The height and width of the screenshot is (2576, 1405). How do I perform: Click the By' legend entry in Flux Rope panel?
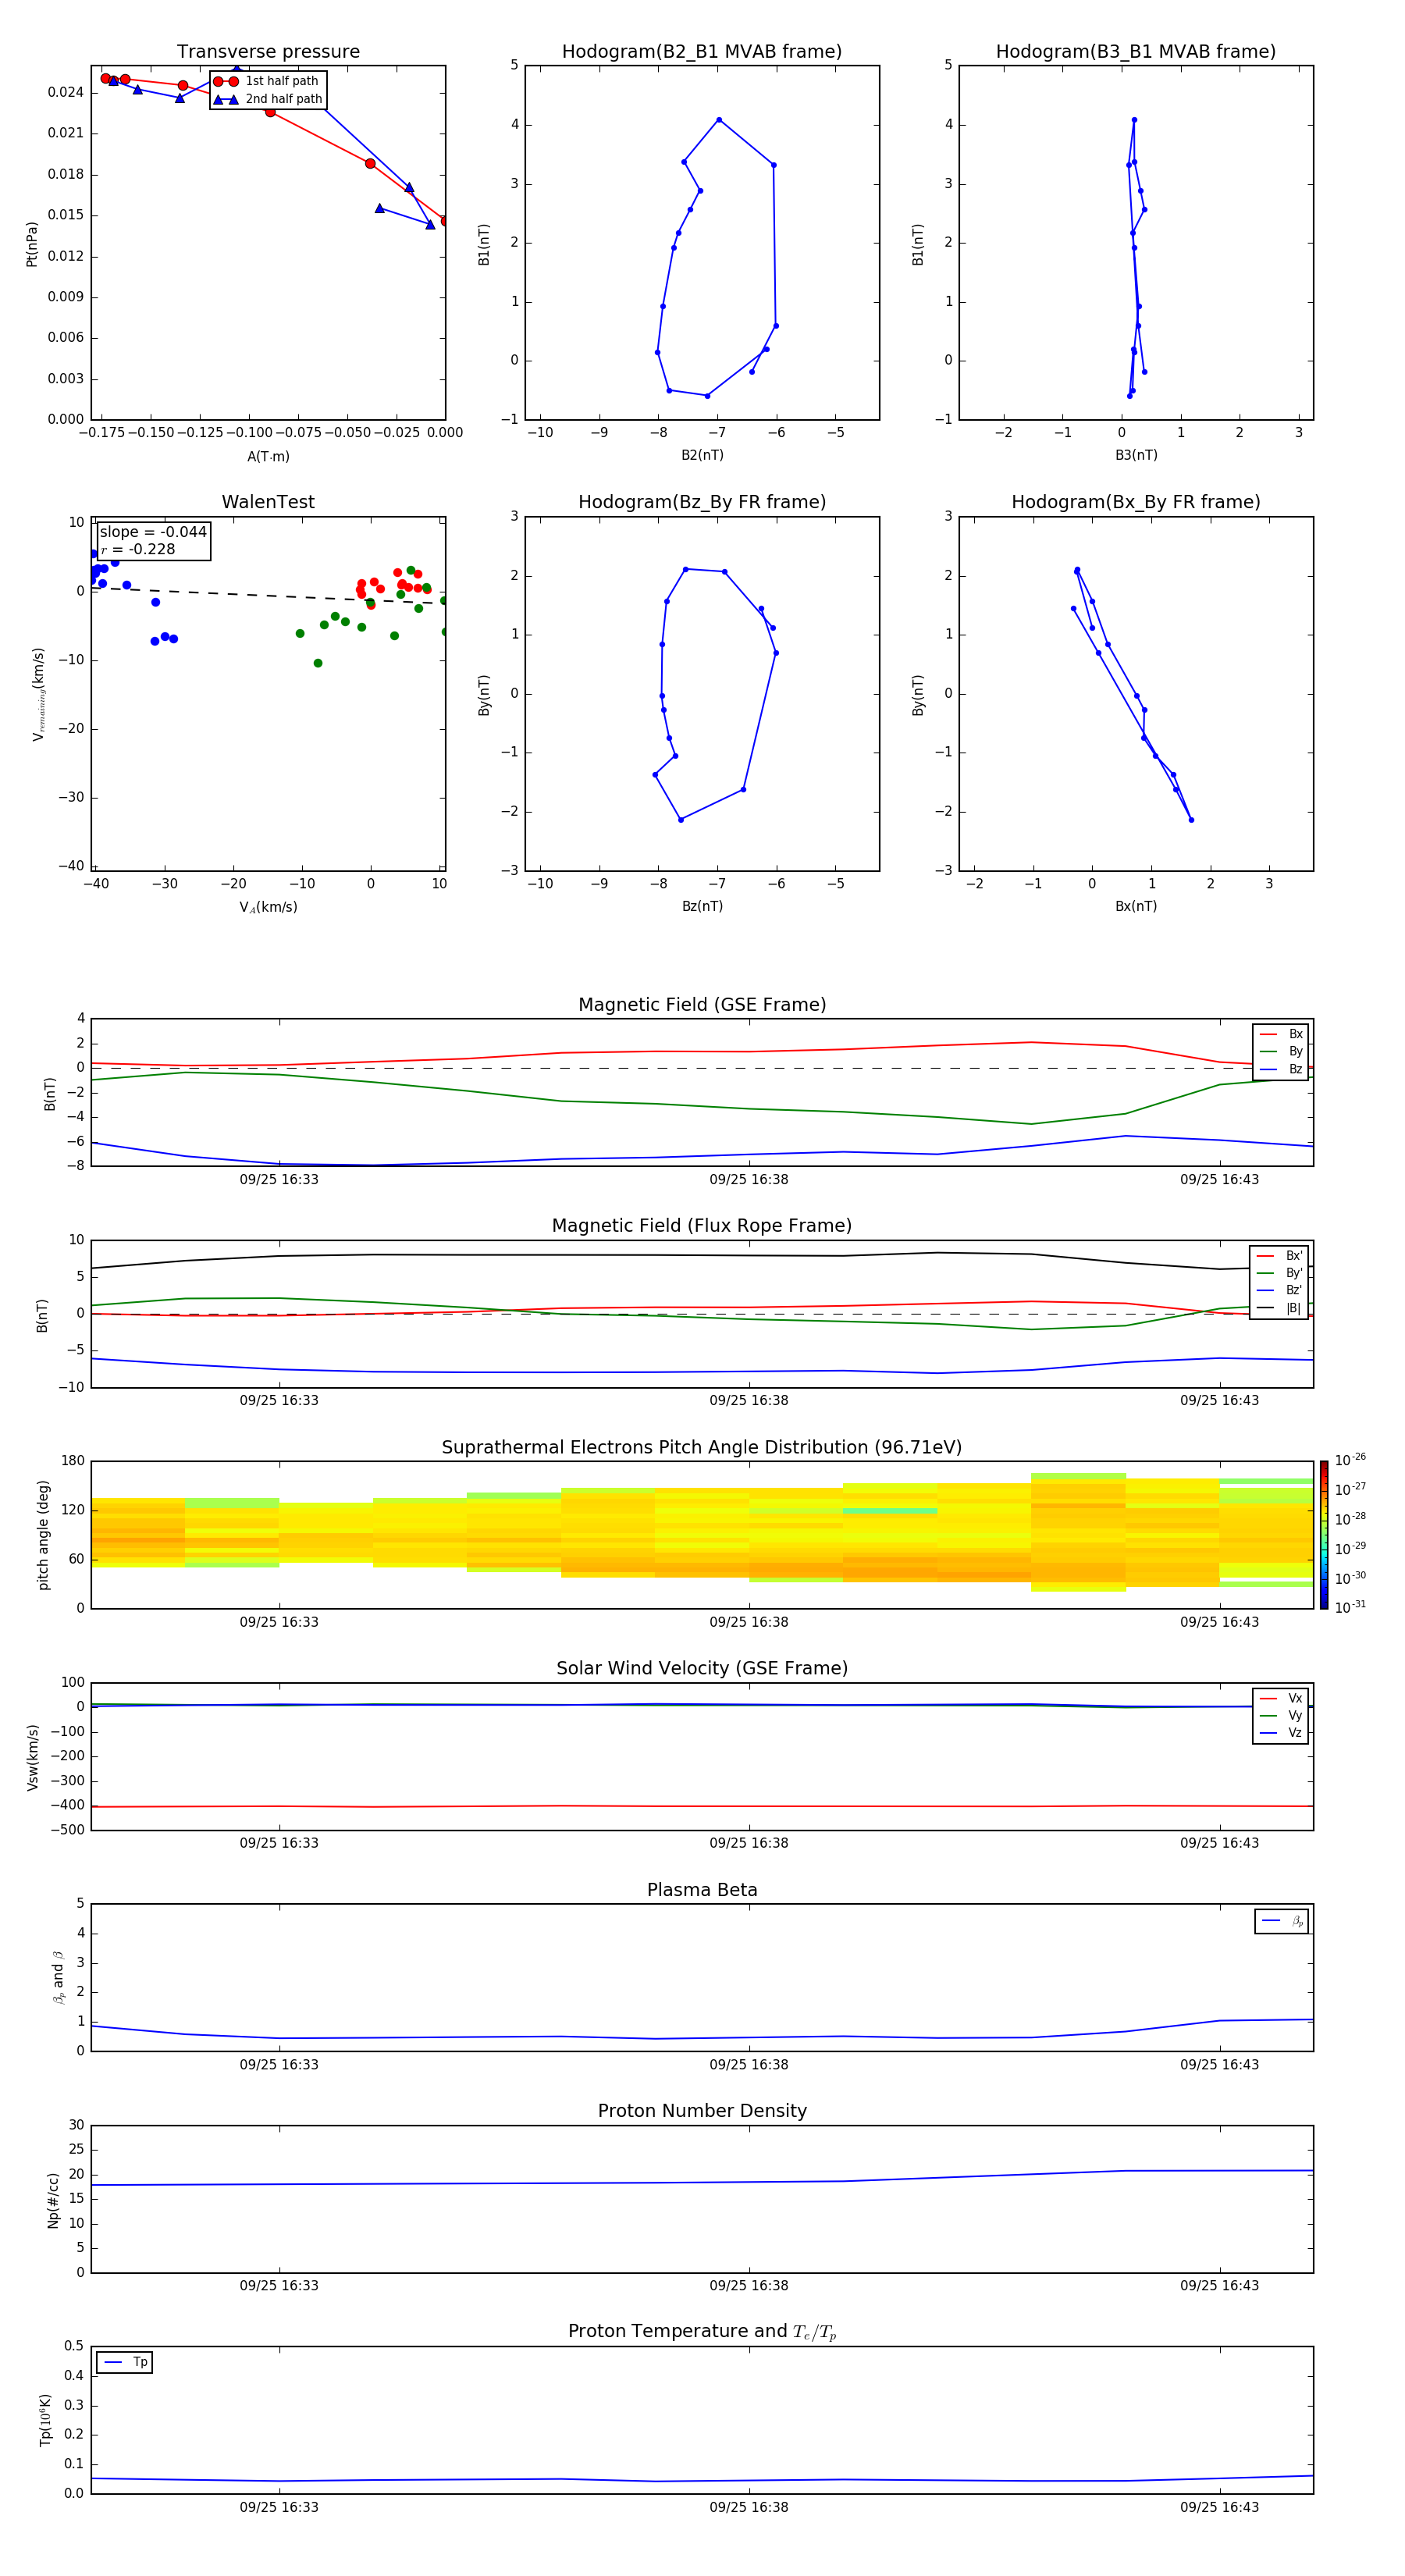coord(1280,1274)
